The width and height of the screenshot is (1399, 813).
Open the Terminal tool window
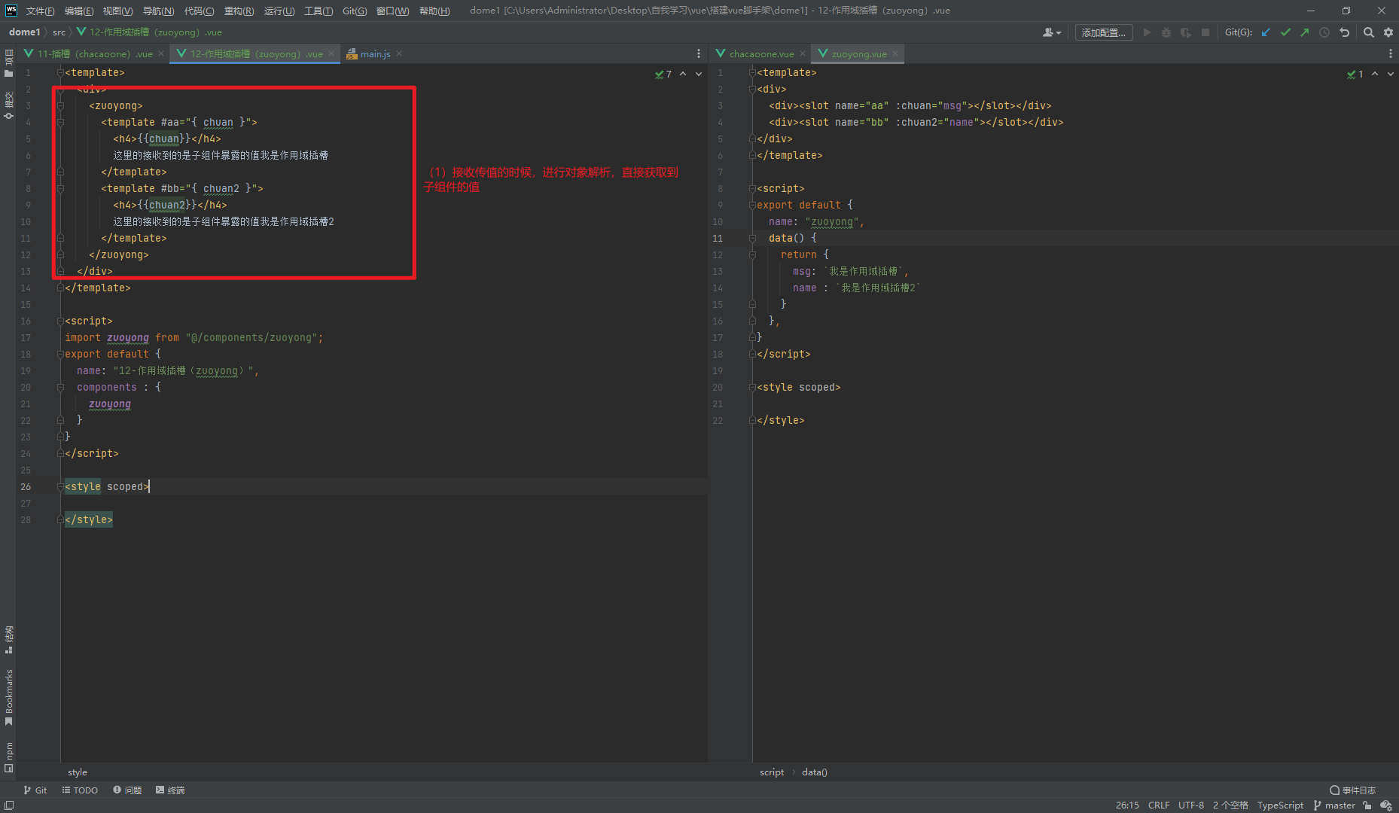pyautogui.click(x=170, y=790)
